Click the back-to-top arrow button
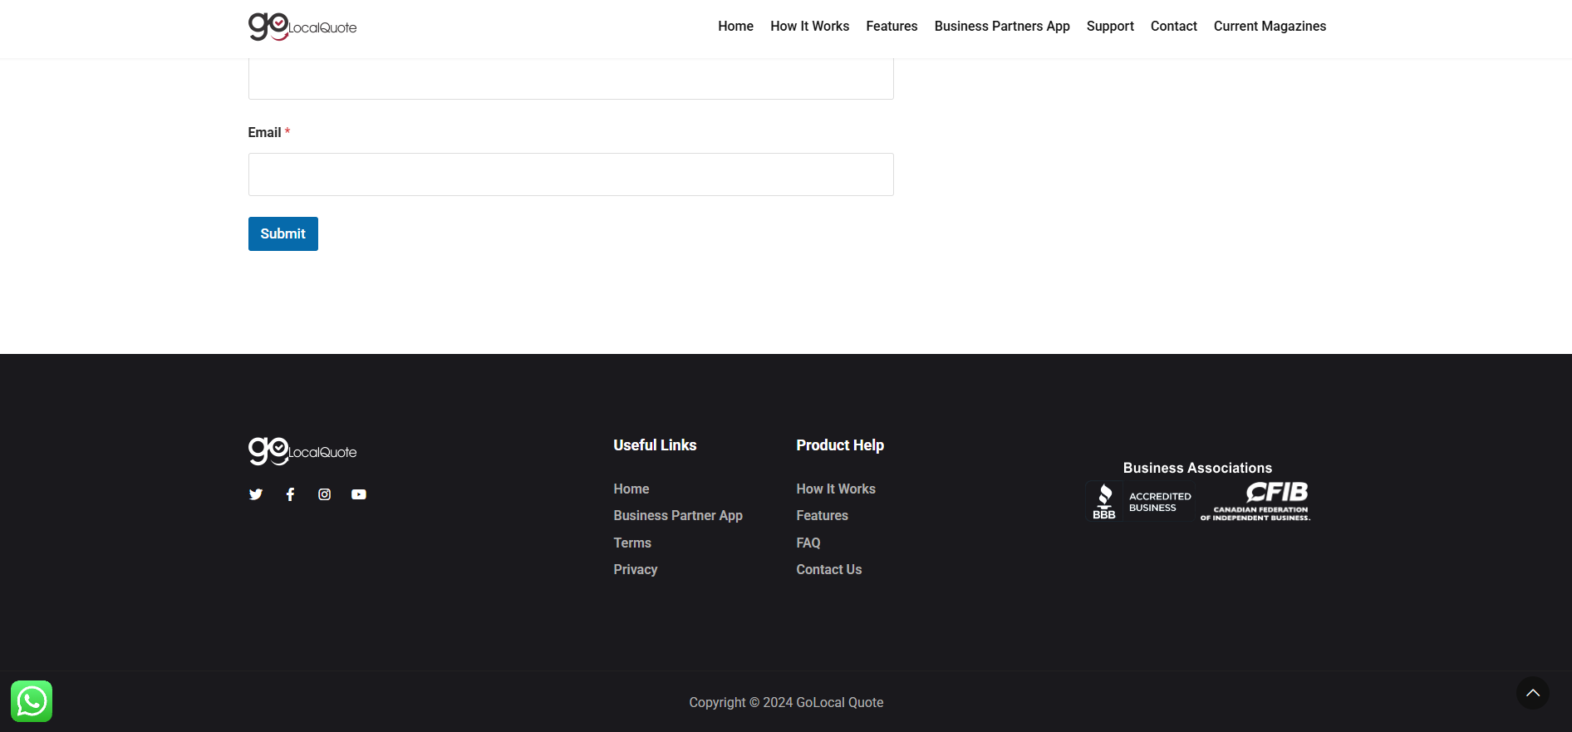1572x732 pixels. point(1533,693)
